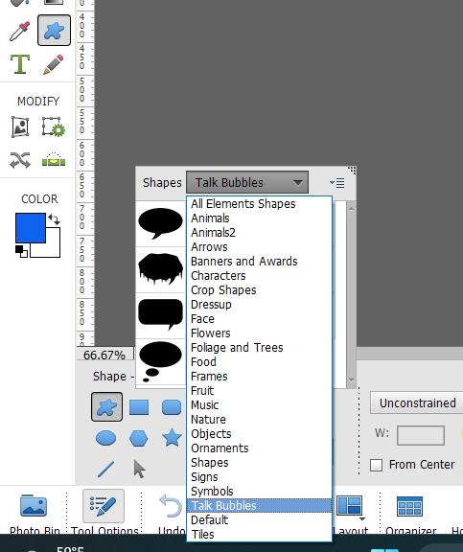Click the 66.67% zoom level field
This screenshot has width=463, height=552.
104,355
